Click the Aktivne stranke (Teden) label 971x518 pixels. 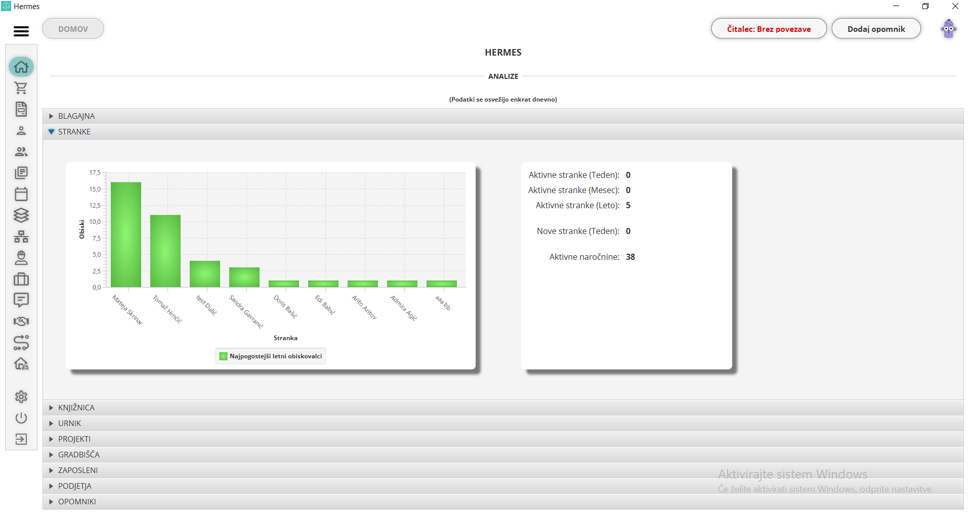(574, 175)
